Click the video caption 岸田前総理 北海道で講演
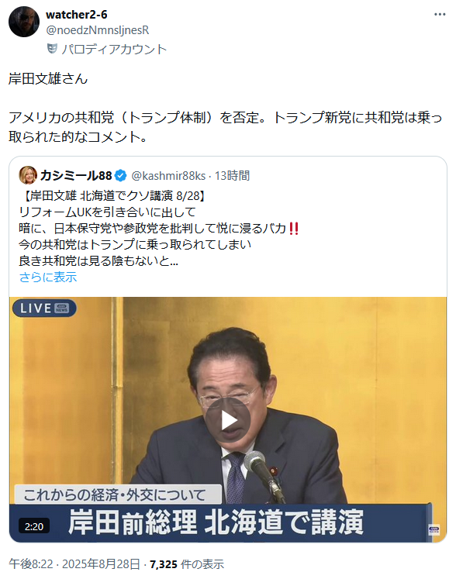456x579 pixels. click(216, 522)
